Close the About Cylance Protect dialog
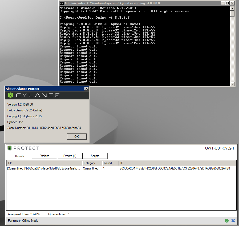This screenshot has height=226, width=239. point(86,88)
